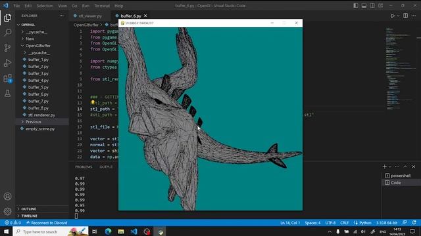Select the powershell terminal

coord(401,176)
